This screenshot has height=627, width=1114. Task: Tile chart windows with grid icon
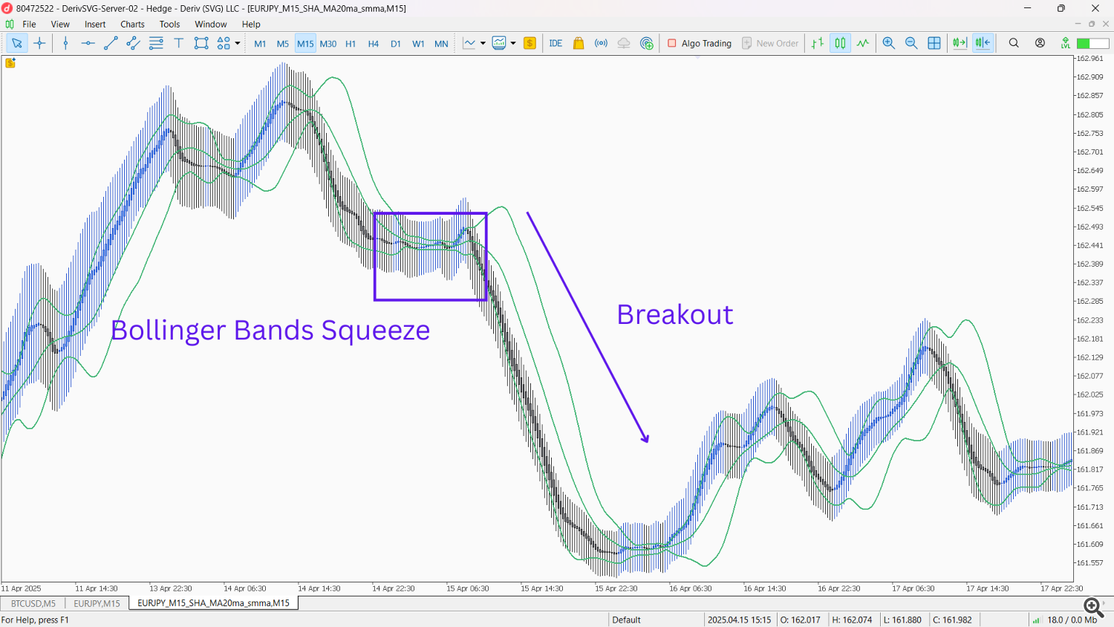click(x=934, y=43)
